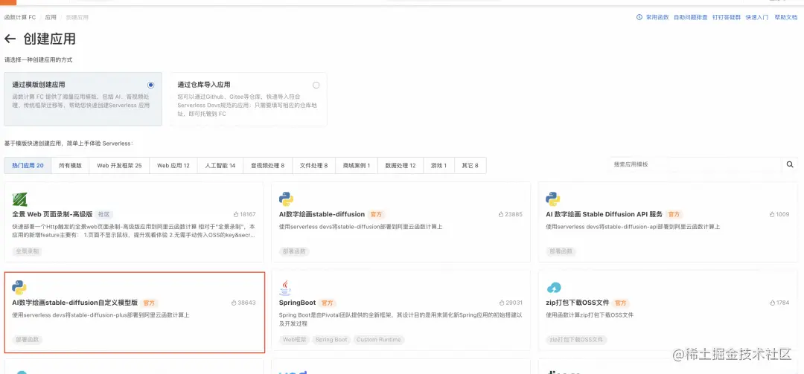804x374 pixels.
Task: Click the Web框架 tag on SpringBoot card
Action: (x=294, y=340)
